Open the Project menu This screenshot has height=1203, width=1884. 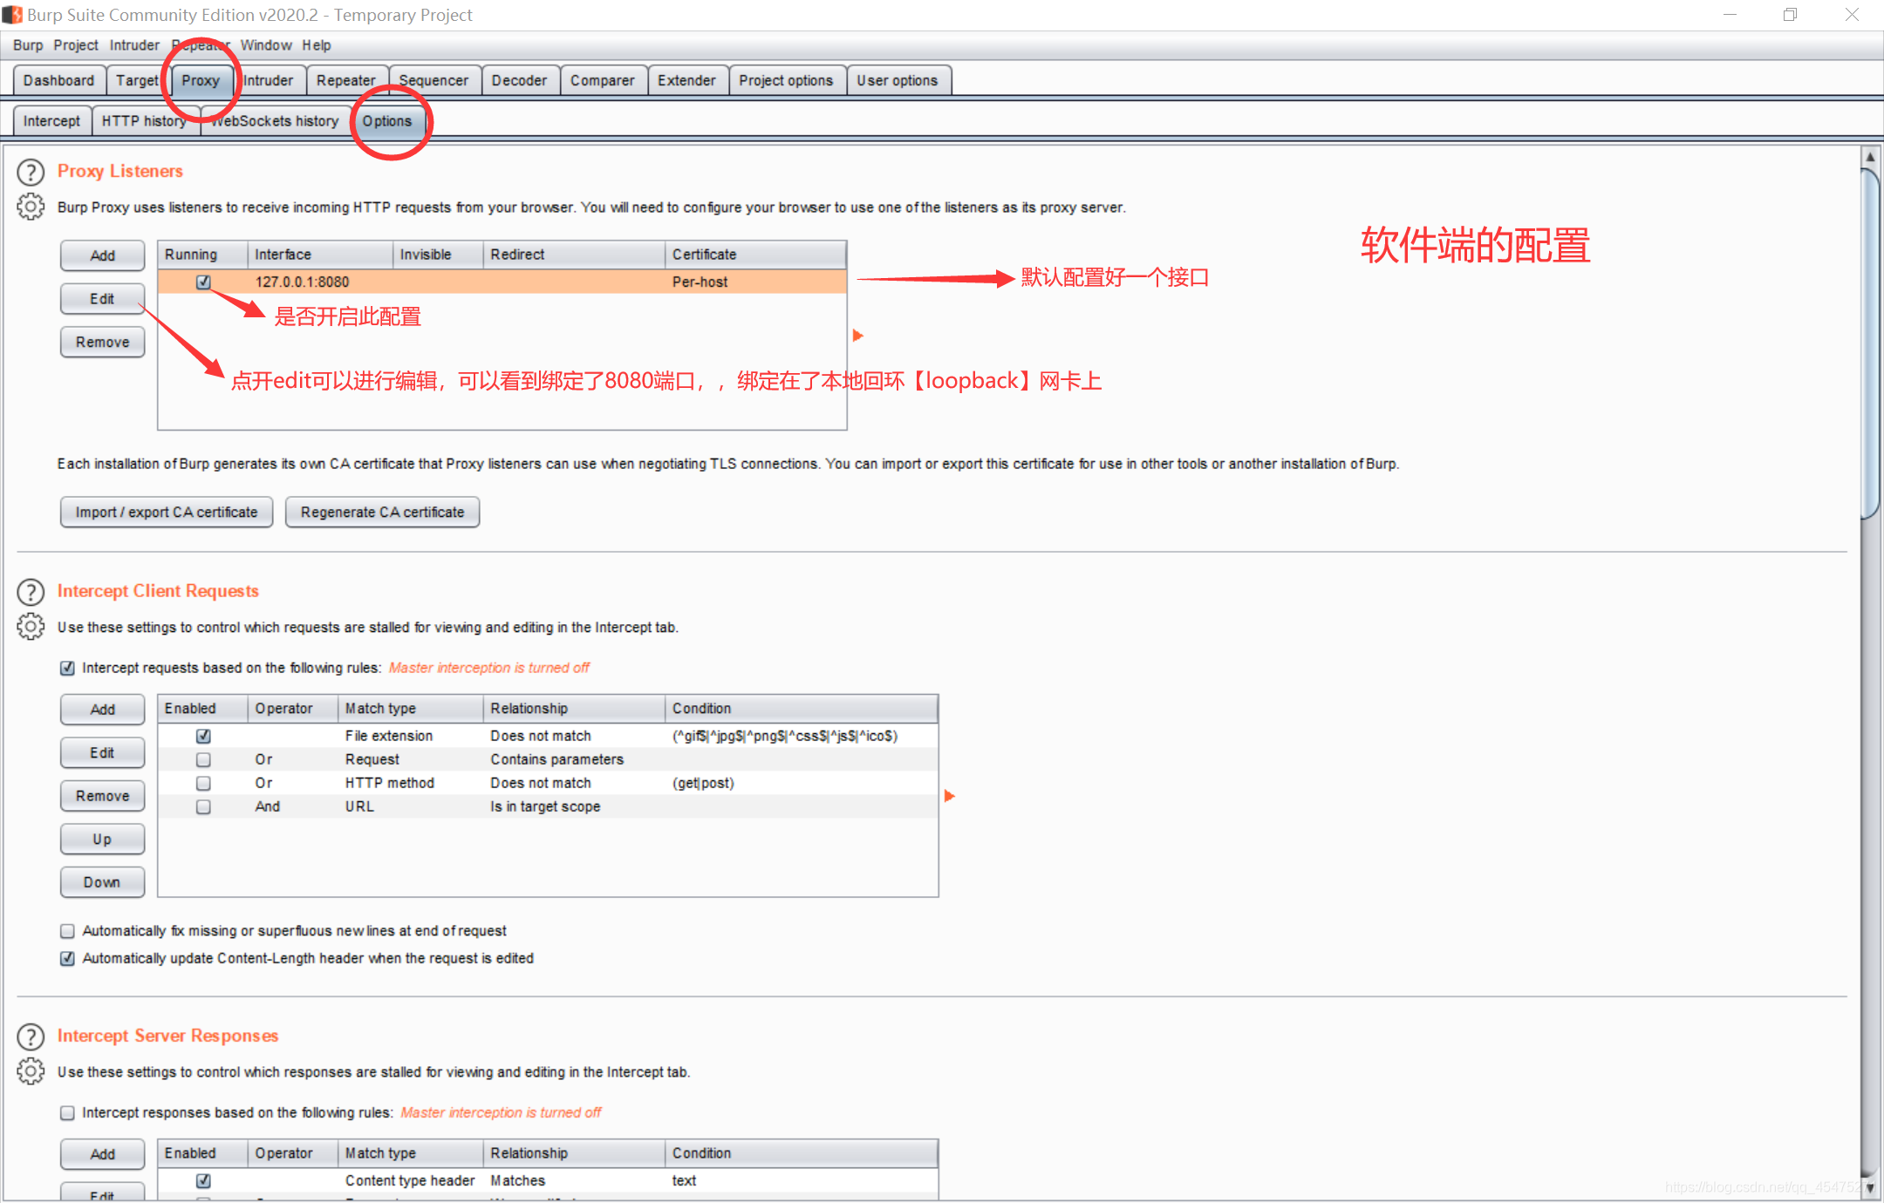[x=76, y=45]
